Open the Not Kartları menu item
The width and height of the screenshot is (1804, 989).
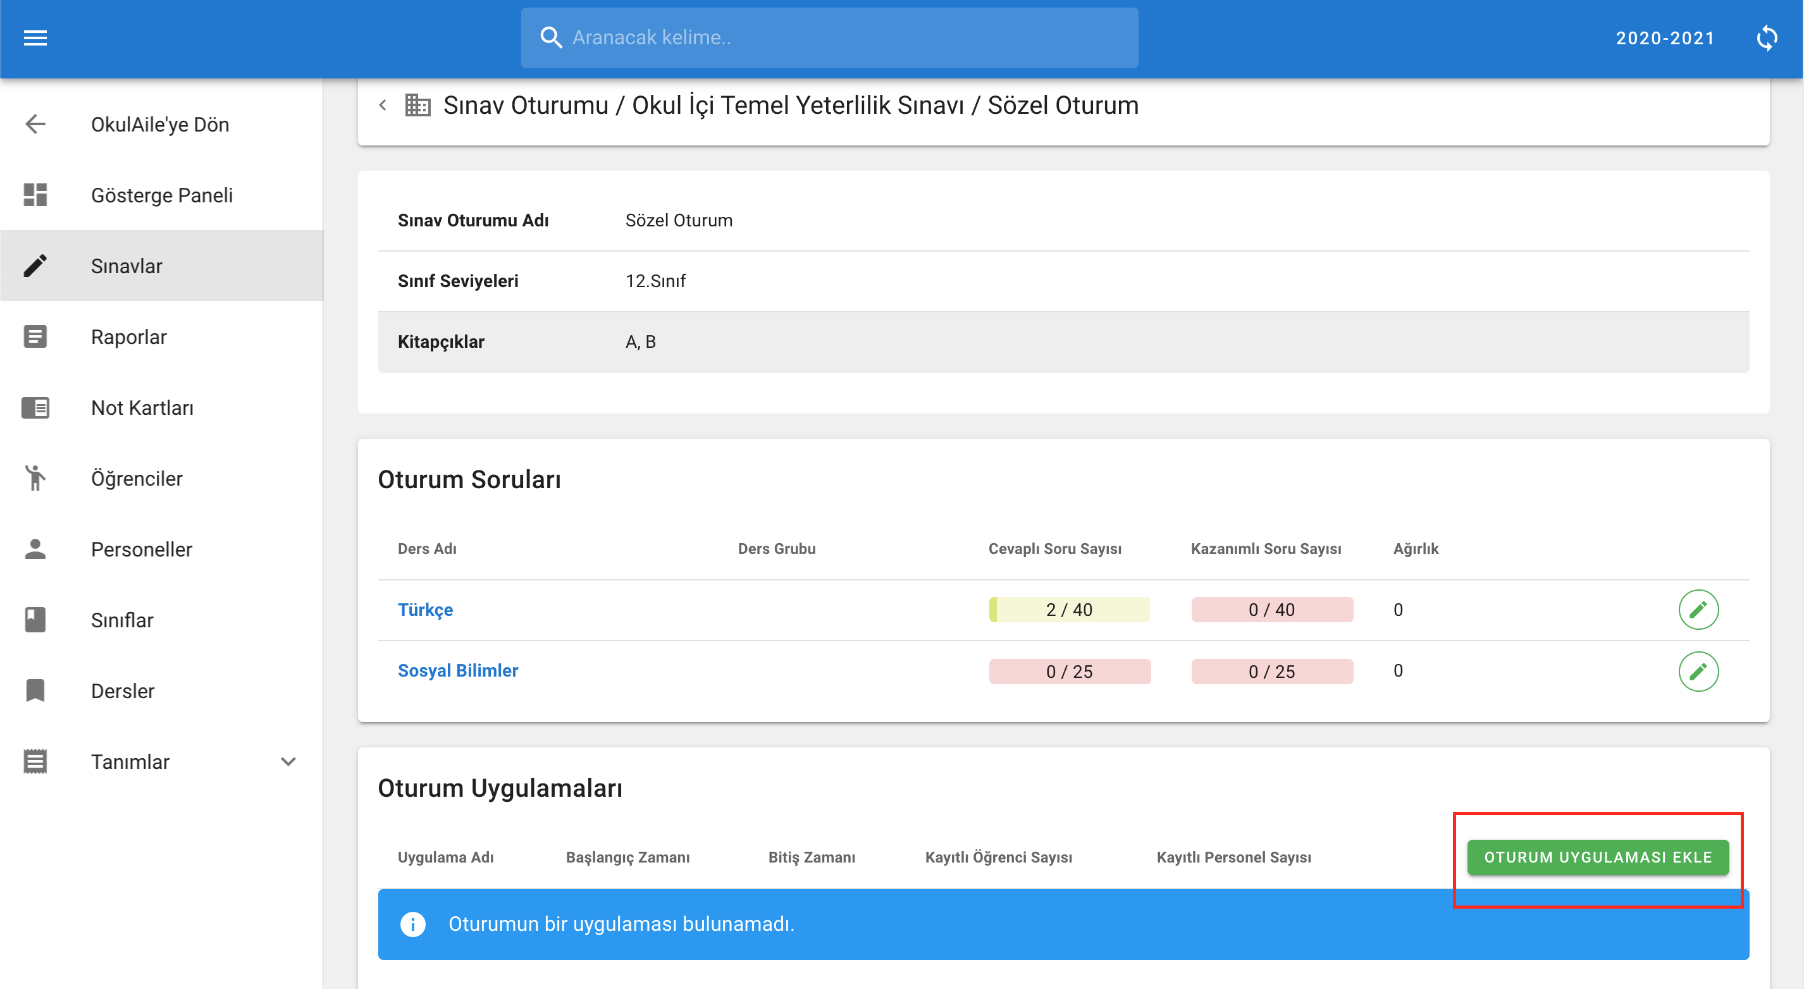coord(162,407)
